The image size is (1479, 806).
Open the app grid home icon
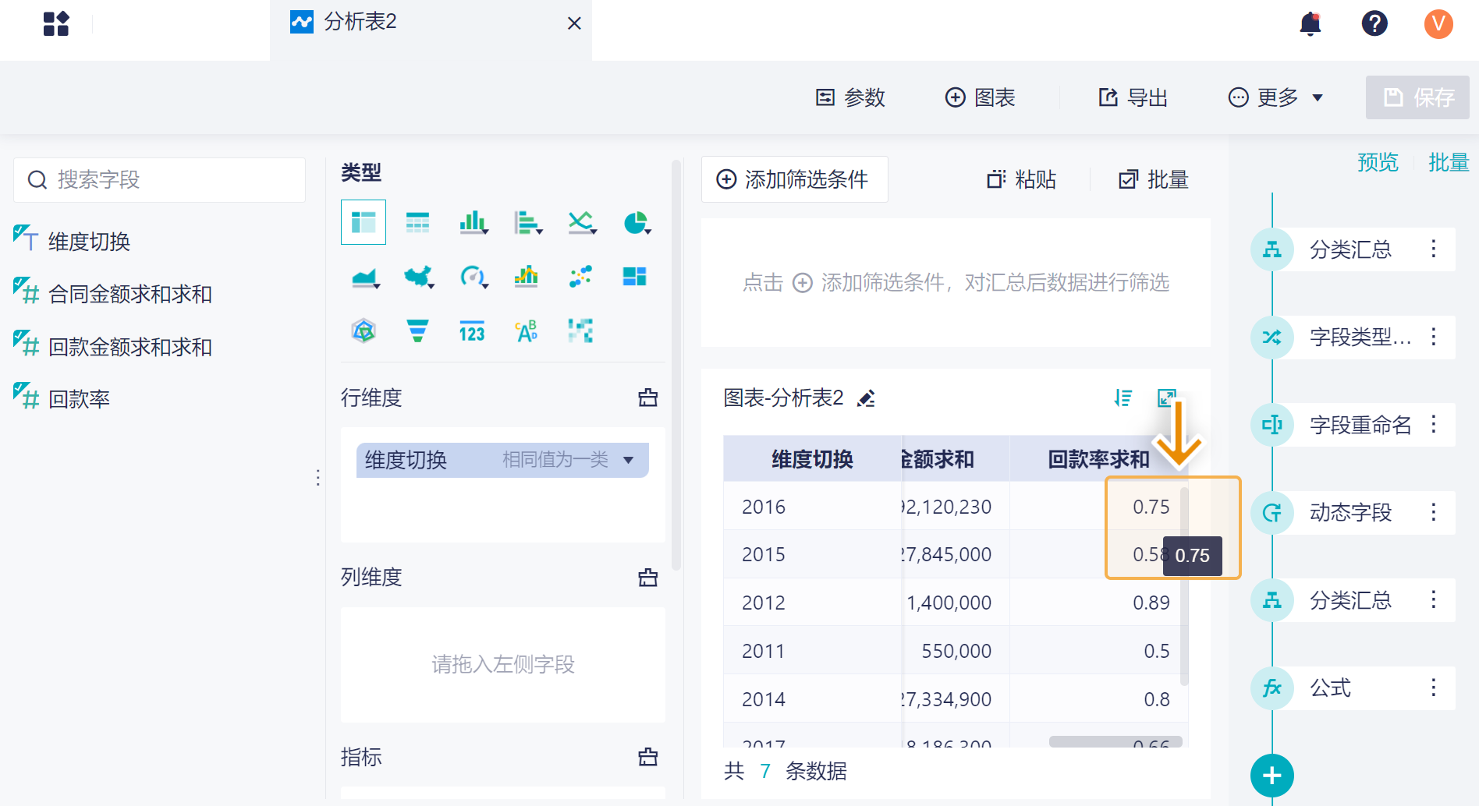56,23
